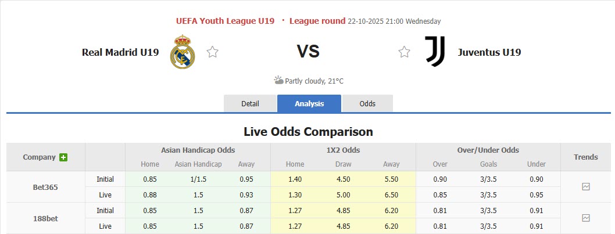Open the Bet365 odds trend chart icon

[586, 187]
